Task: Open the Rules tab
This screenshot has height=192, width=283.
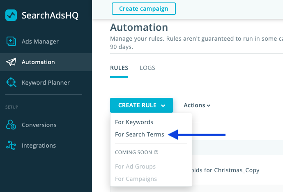Action: tap(119, 68)
